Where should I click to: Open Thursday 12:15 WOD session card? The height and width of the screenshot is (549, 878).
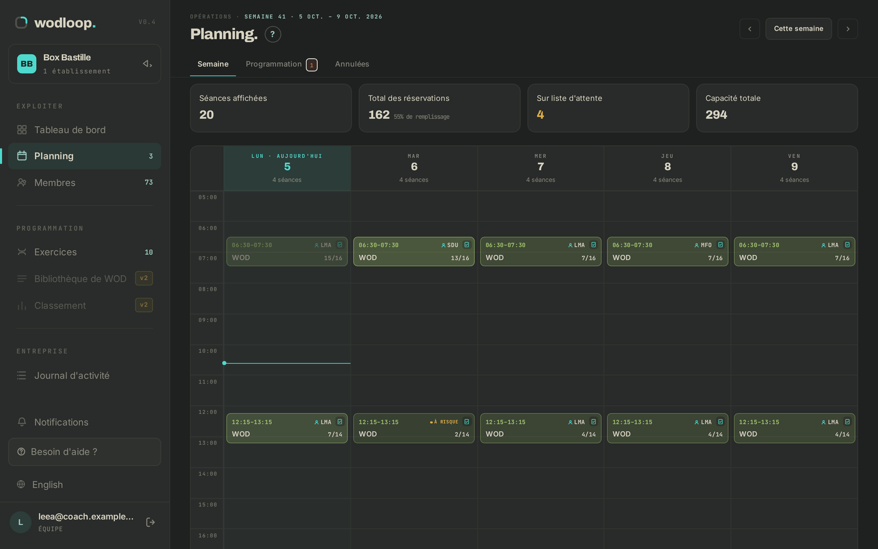click(667, 428)
